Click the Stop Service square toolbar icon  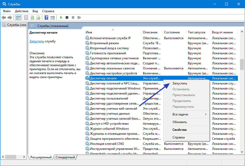(67, 18)
